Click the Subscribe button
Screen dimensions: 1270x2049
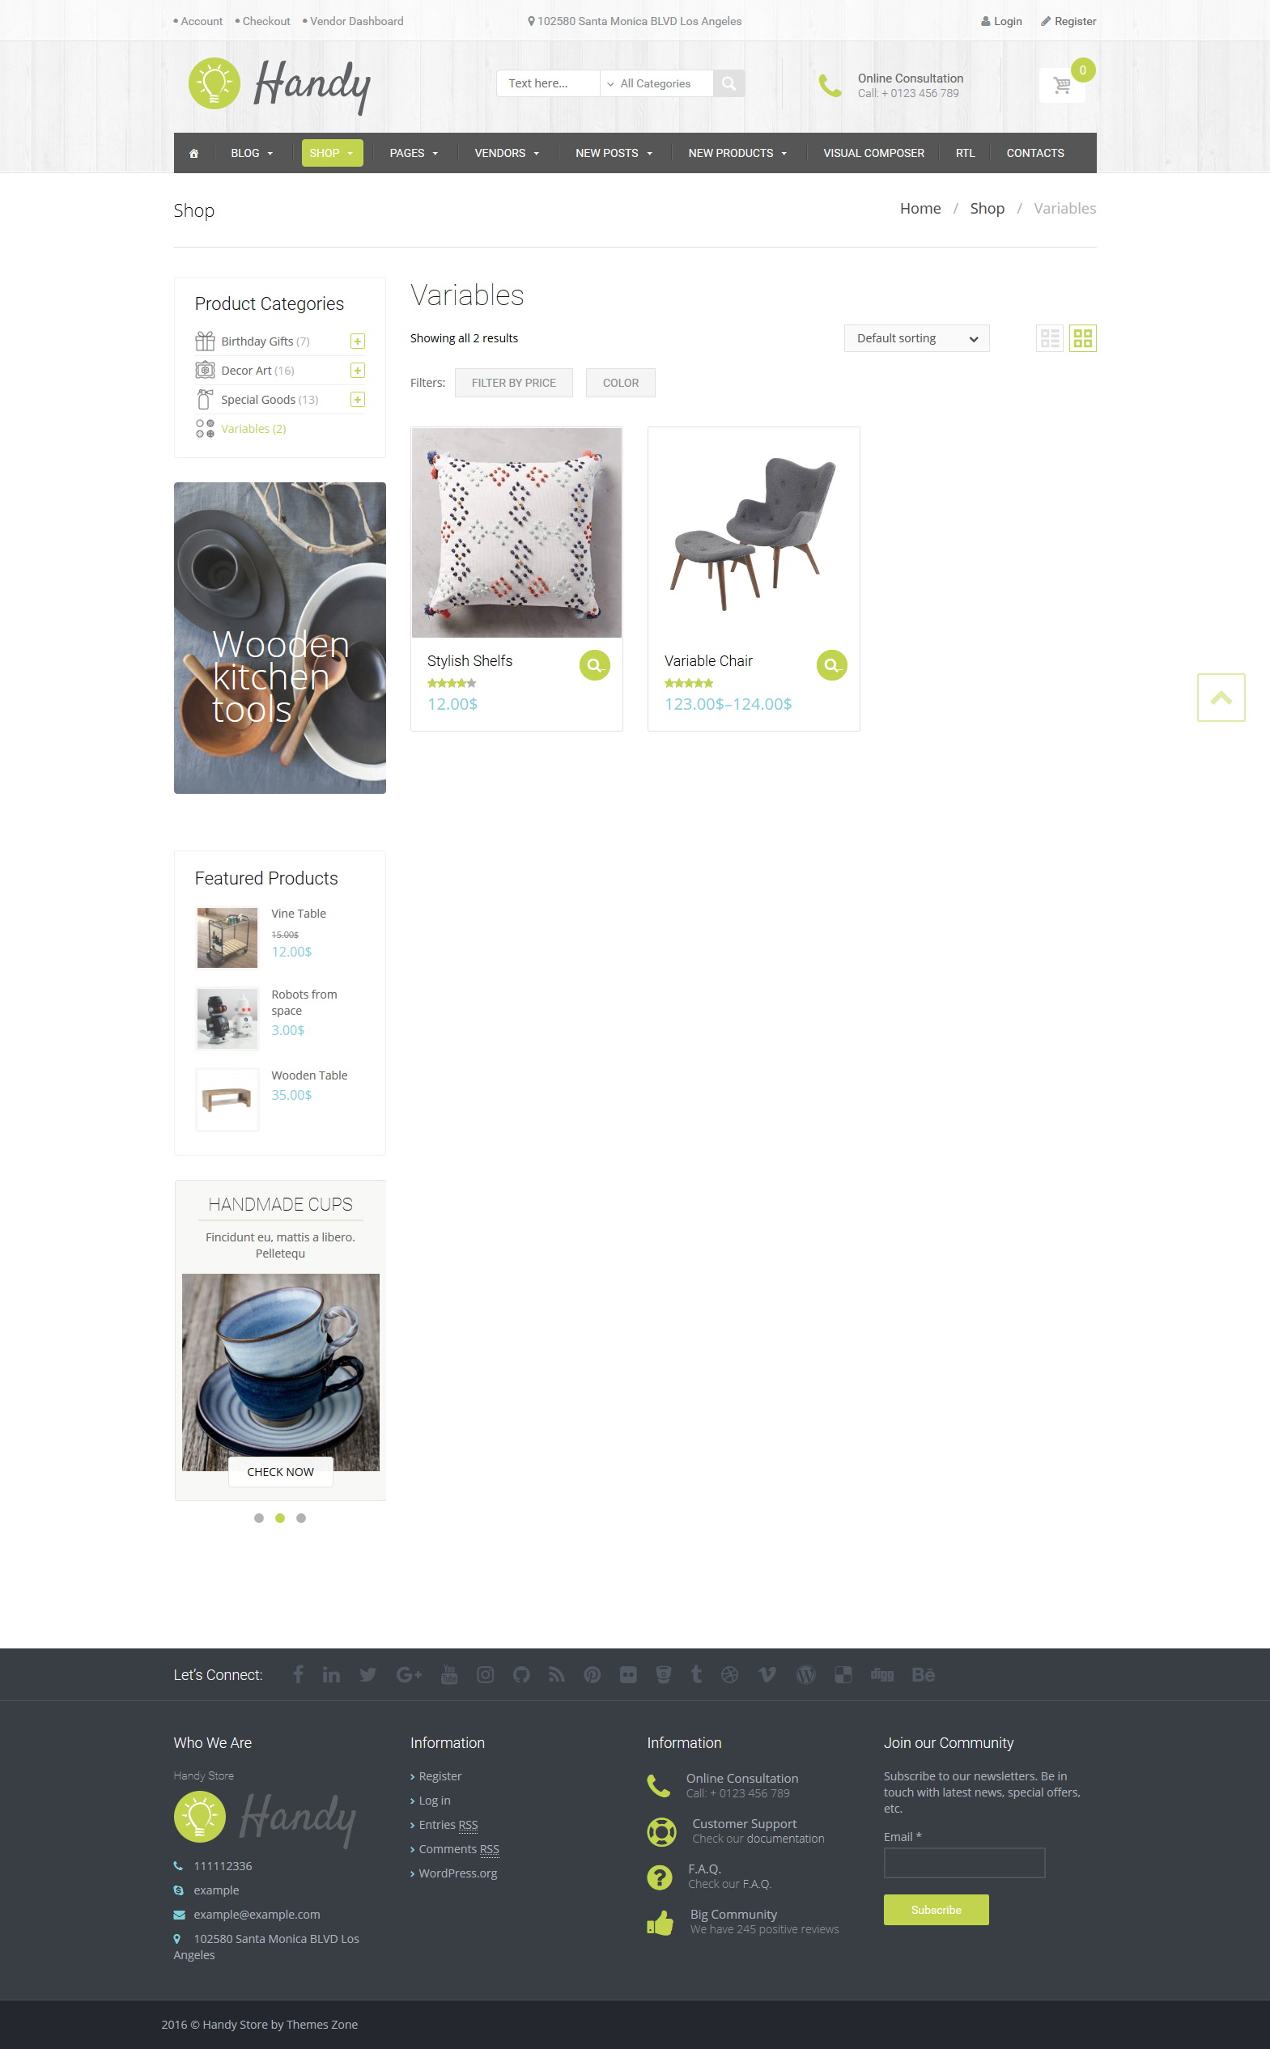[x=936, y=1910]
